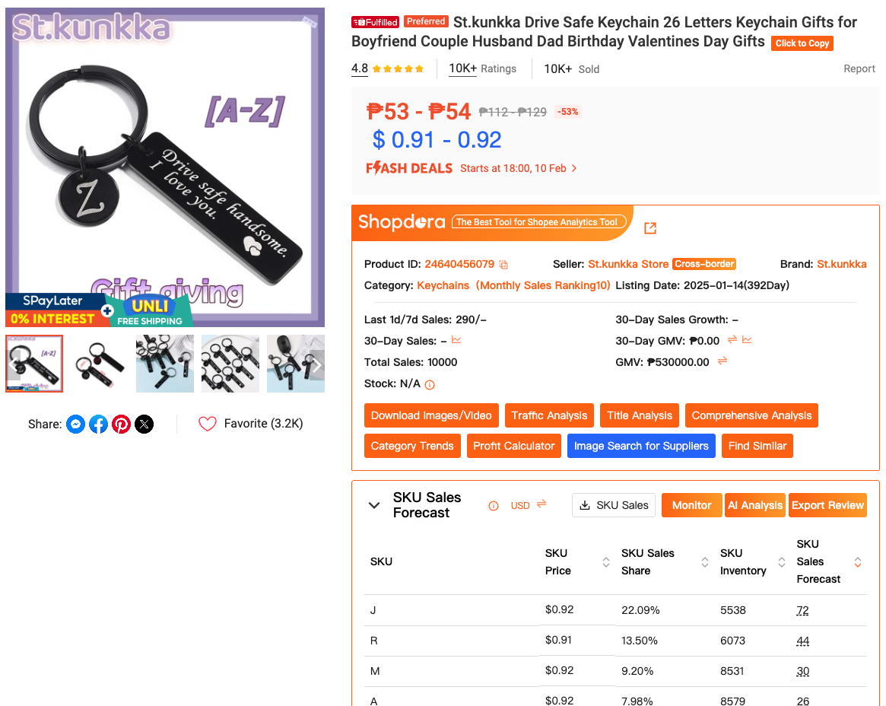This screenshot has height=706, width=886.
Task: Switch currency for 30-Day GMV
Action: coord(732,339)
